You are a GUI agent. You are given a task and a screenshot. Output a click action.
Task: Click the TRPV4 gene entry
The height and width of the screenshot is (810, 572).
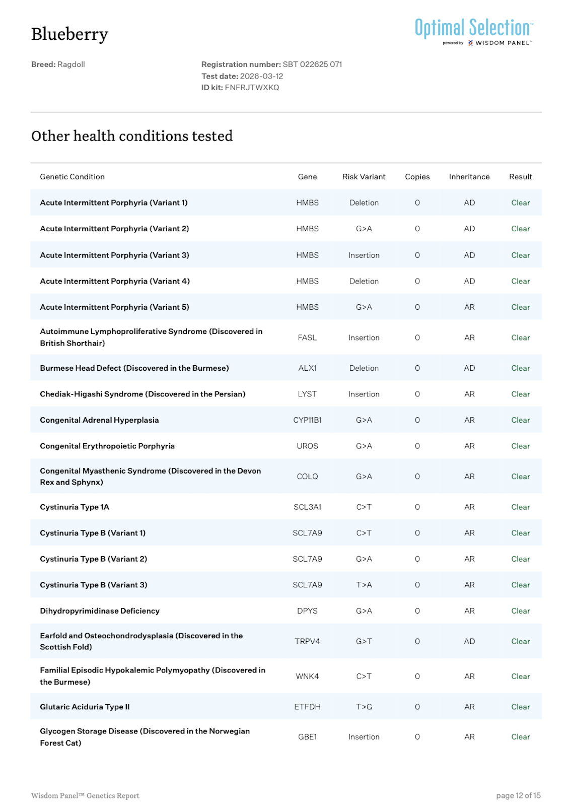coord(307,641)
